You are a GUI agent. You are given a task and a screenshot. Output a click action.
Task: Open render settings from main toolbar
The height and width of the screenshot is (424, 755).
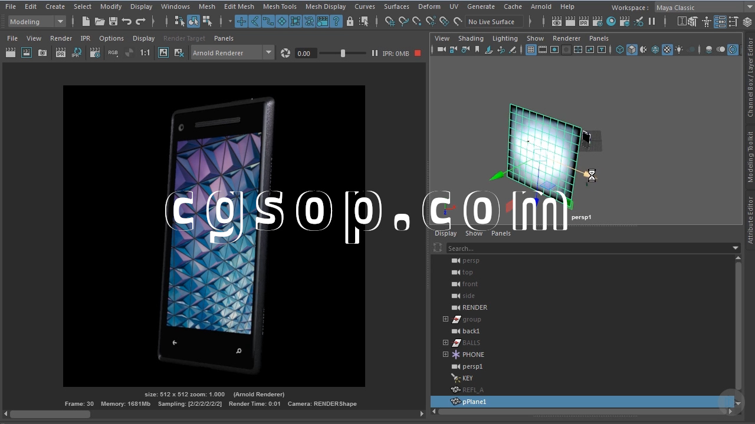[x=598, y=22]
